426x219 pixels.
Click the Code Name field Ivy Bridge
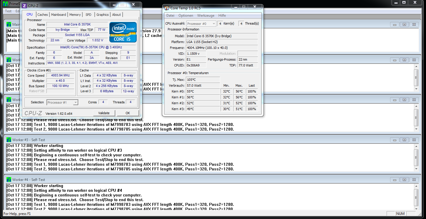(x=63, y=30)
